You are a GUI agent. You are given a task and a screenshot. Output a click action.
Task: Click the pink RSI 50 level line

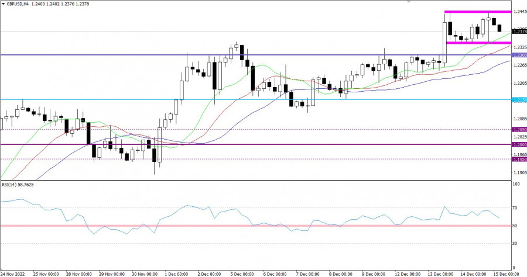(234, 226)
